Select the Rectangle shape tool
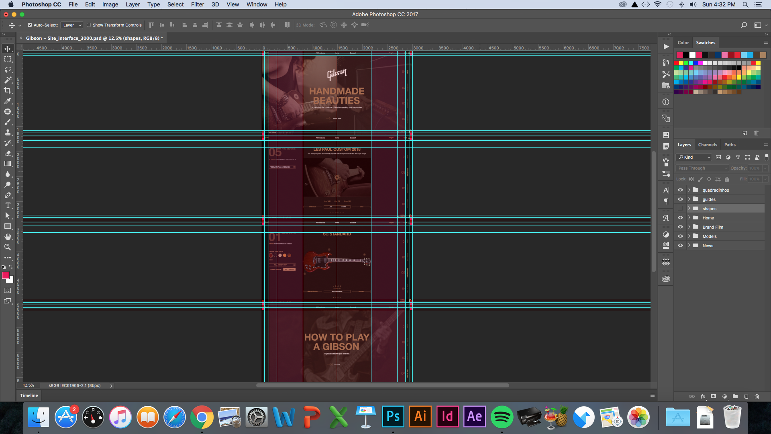771x434 pixels. click(x=8, y=226)
